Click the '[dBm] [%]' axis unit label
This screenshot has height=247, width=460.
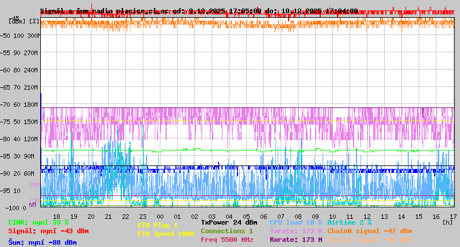click(24, 21)
